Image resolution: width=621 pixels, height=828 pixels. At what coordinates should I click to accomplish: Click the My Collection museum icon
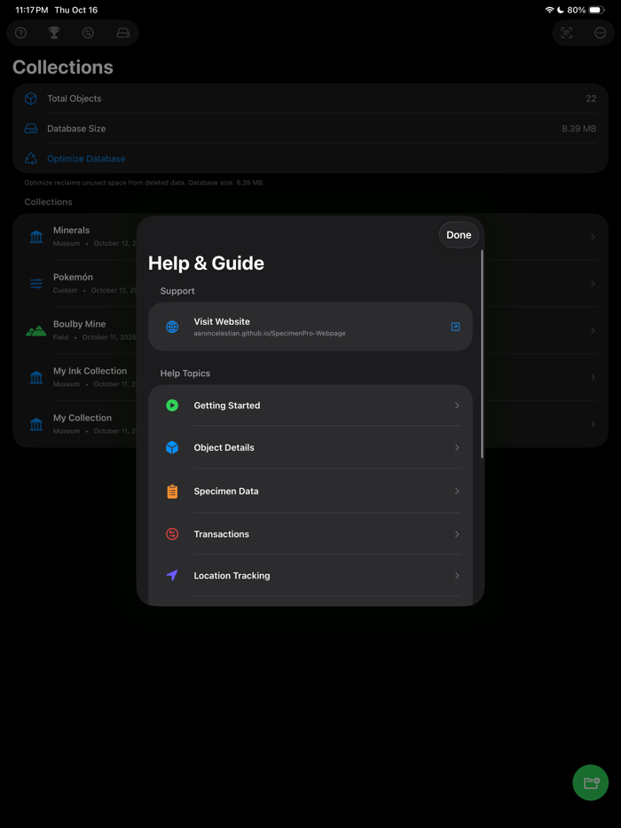click(36, 424)
